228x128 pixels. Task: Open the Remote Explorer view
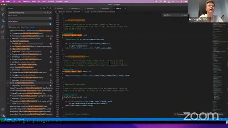(x=3, y=38)
